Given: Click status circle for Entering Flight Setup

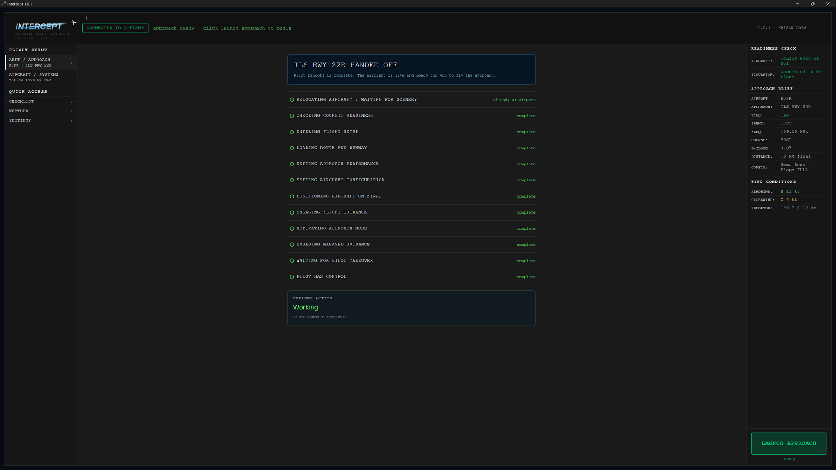Looking at the screenshot, I should pyautogui.click(x=292, y=132).
